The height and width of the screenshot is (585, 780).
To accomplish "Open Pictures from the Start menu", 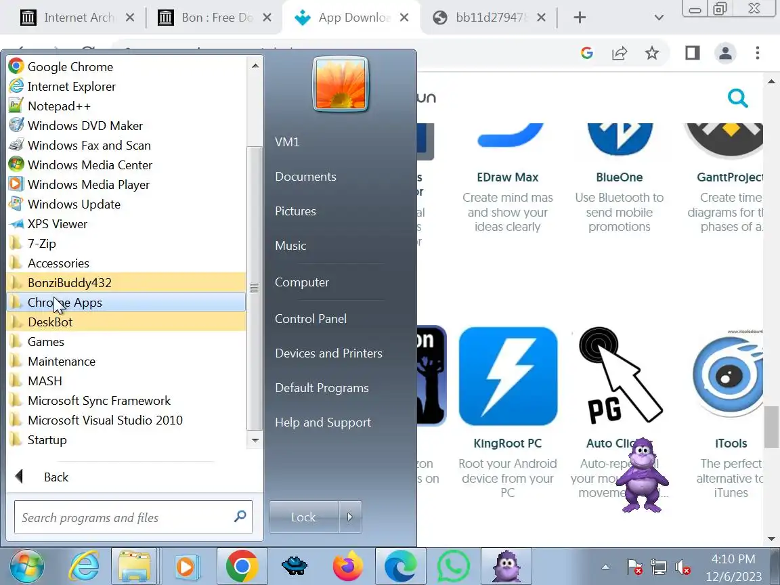I will 295,211.
